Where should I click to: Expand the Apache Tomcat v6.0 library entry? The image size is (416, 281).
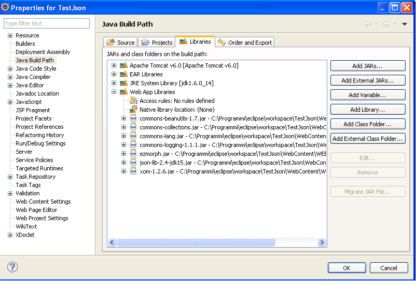(x=114, y=65)
